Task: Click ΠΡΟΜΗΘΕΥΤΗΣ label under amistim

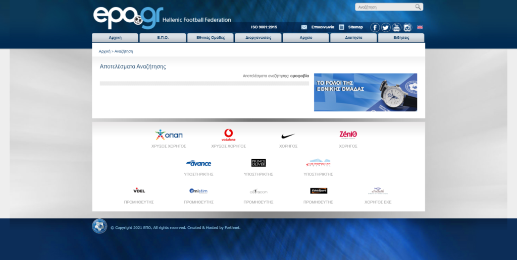Action: click(198, 202)
